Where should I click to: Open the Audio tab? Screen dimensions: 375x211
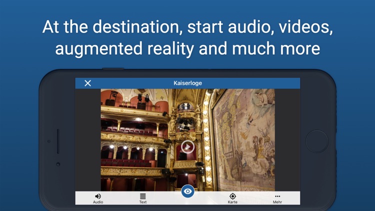[98, 198]
